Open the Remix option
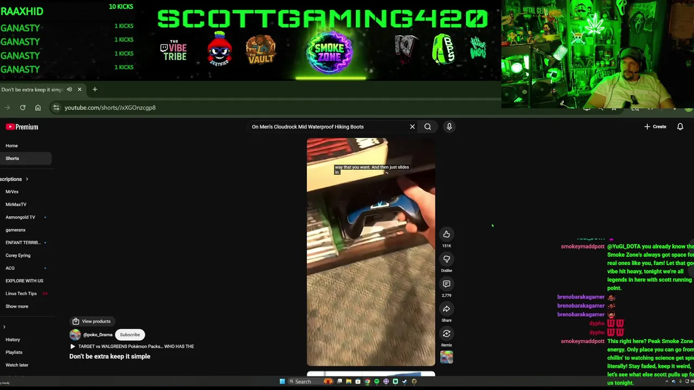Viewport: 694px width, 390px height. click(446, 334)
